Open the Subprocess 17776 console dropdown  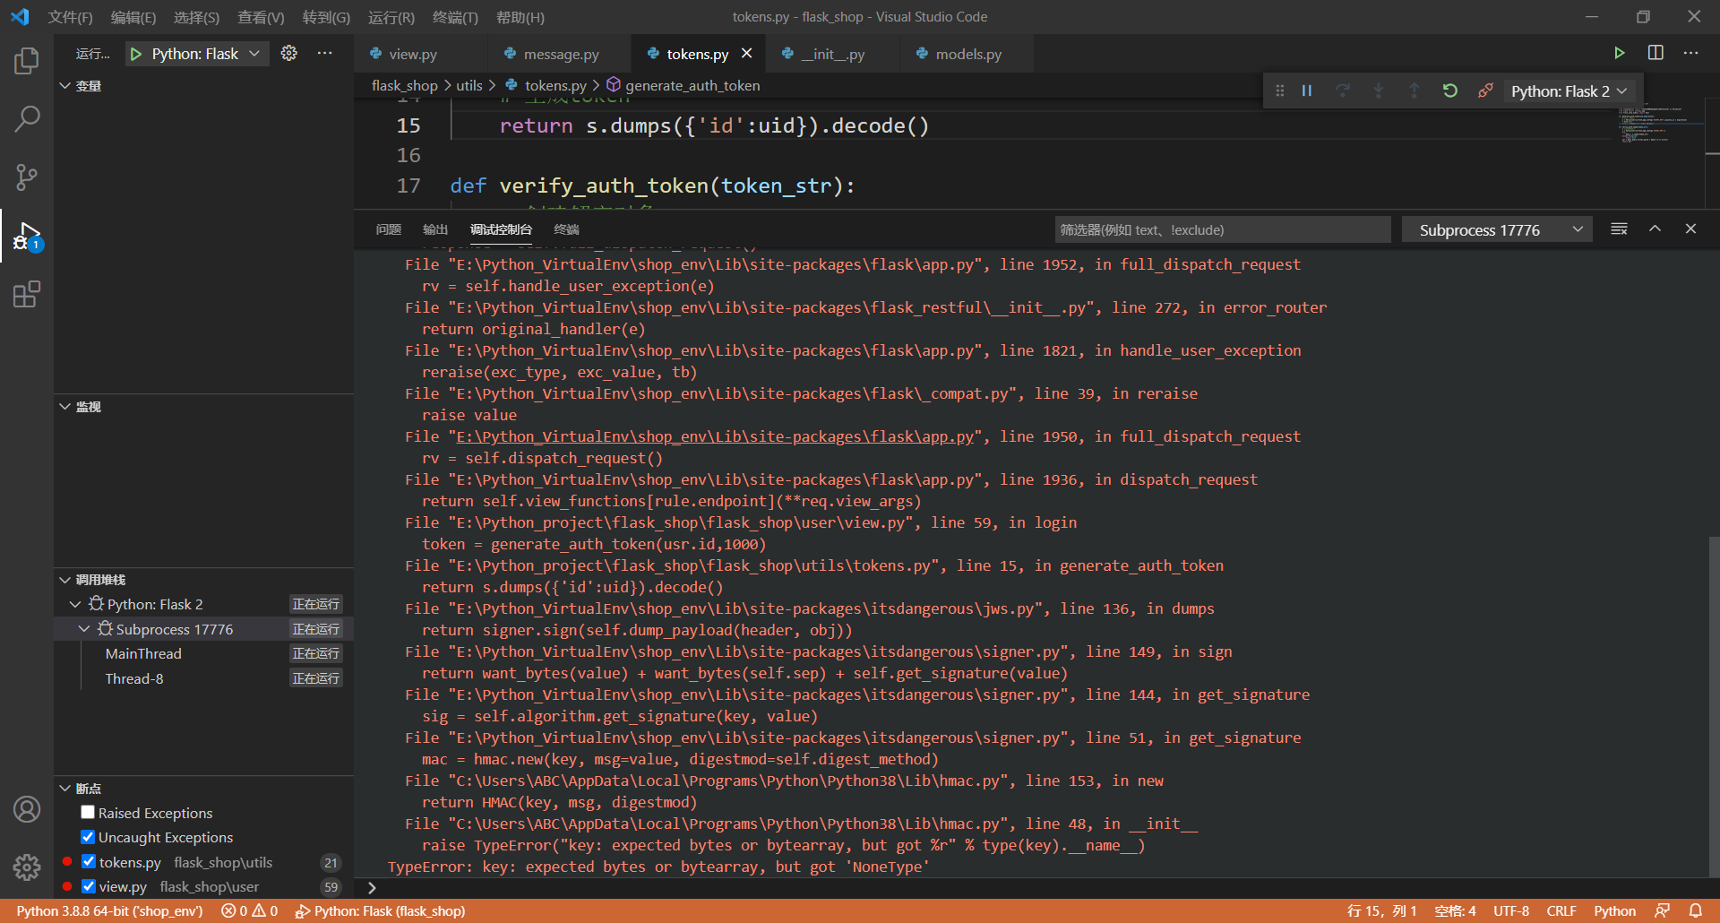(x=1496, y=229)
